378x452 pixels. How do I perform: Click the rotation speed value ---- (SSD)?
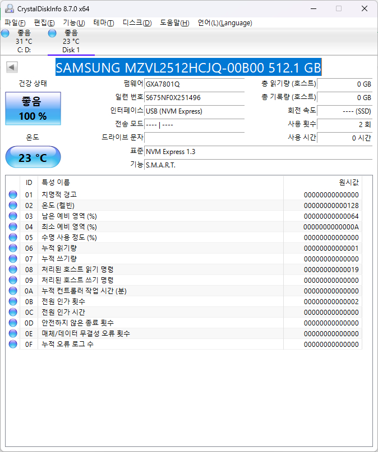click(344, 111)
